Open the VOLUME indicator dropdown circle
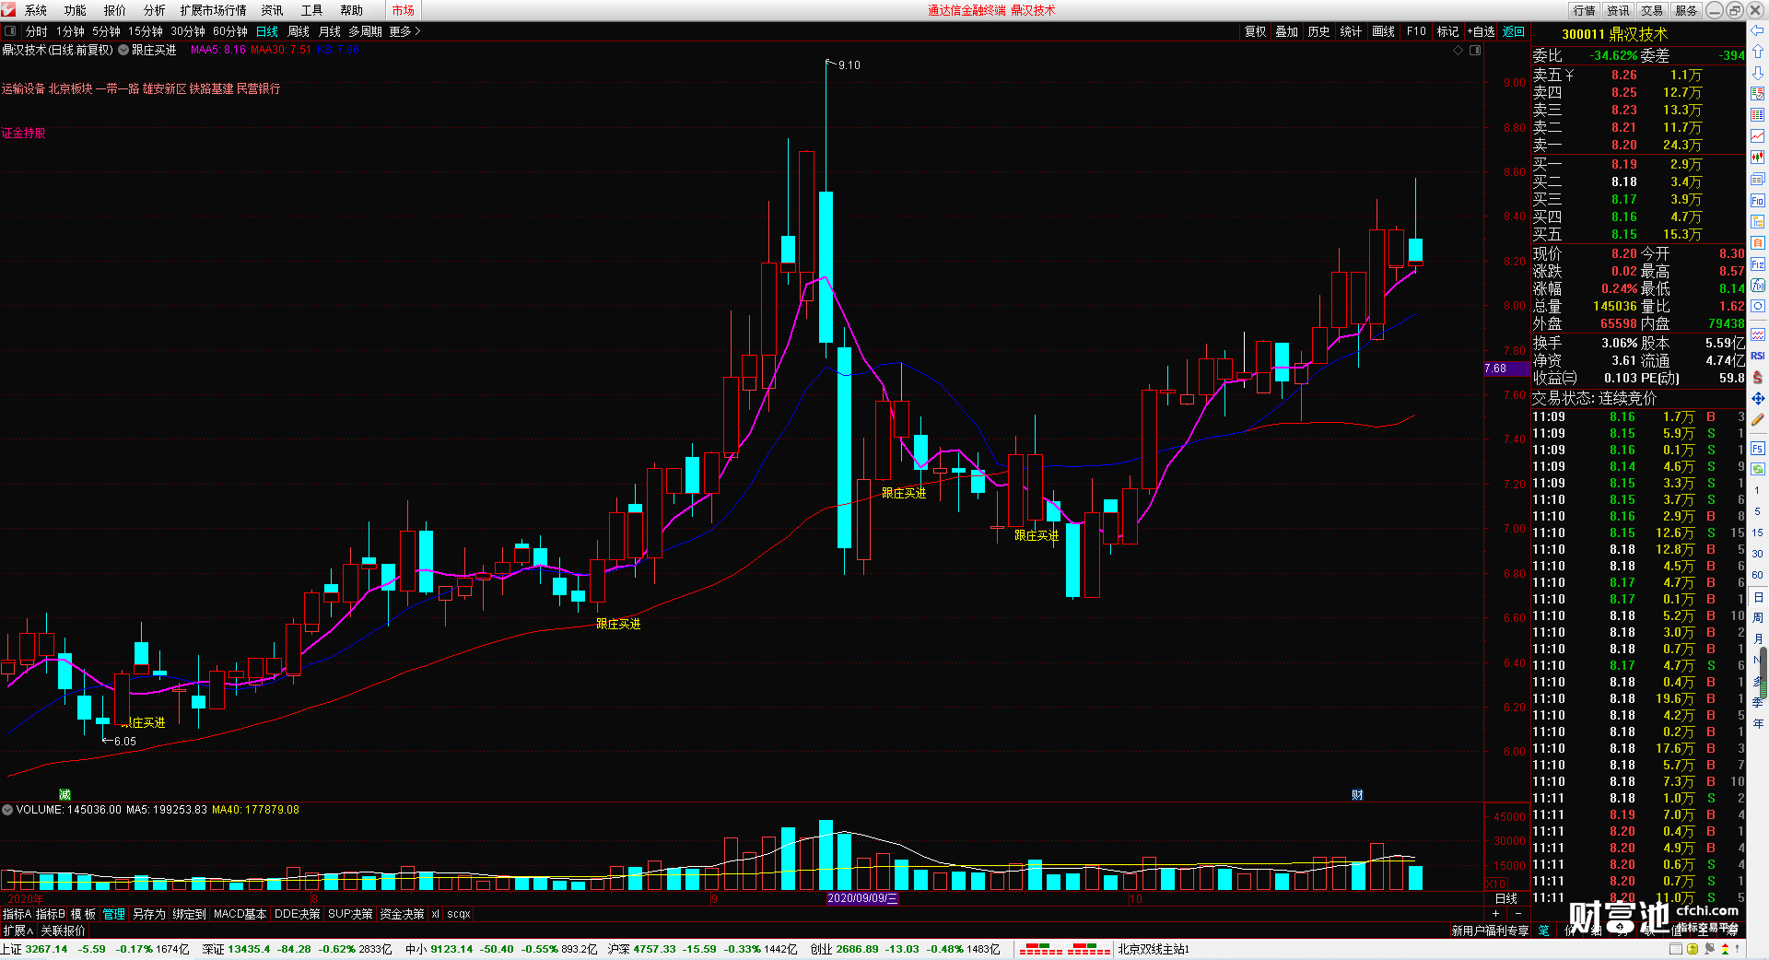 tap(7, 810)
